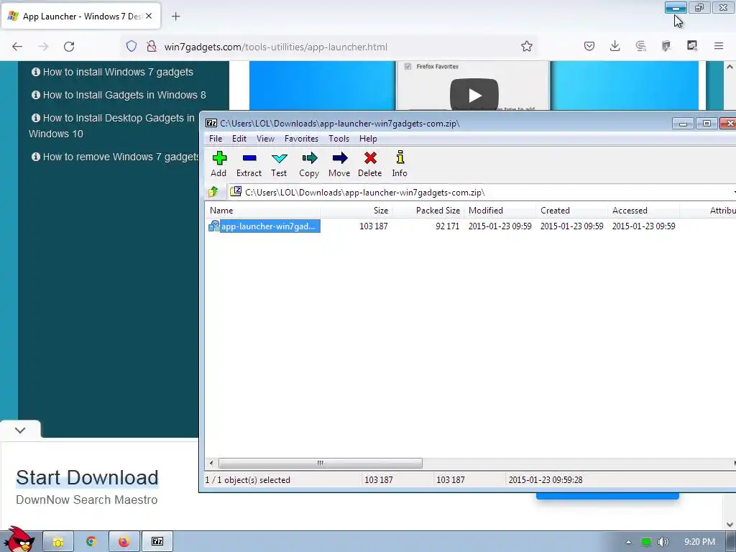The height and width of the screenshot is (552, 736).
Task: Open the volume speaker tray icon
Action: 663,542
